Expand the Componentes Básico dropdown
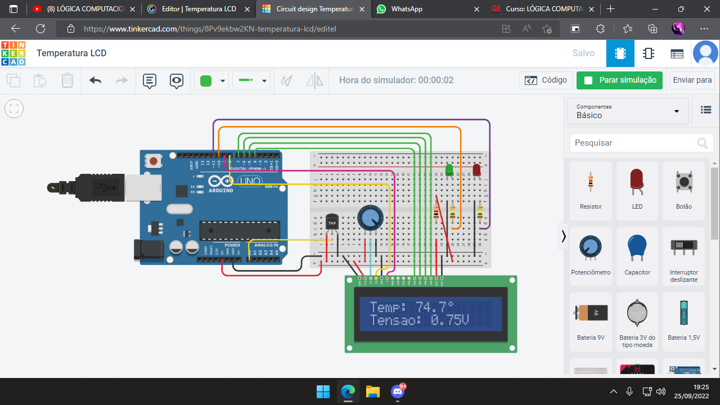 click(x=628, y=111)
